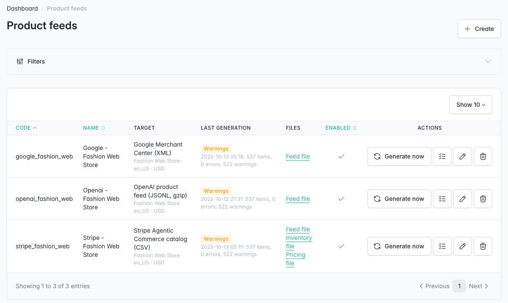Open Feed file link for Stripe feed
The width and height of the screenshot is (508, 303).
click(298, 229)
